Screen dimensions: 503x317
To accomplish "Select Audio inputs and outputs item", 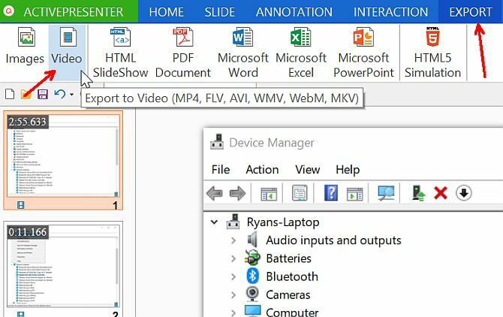I will point(333,240).
